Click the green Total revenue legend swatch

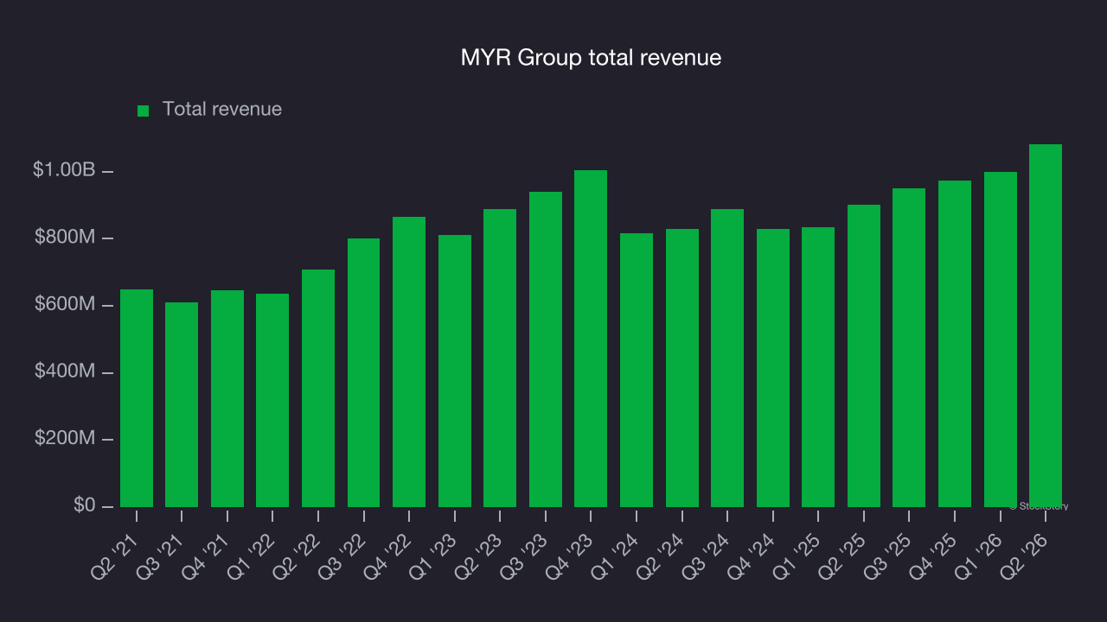coord(144,111)
